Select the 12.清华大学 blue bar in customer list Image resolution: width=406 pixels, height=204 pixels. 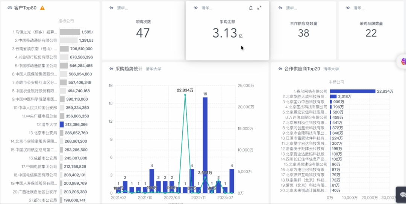62,124
